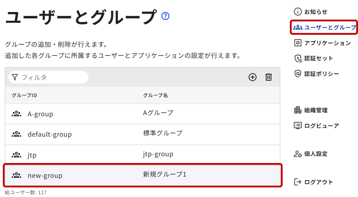Click the delete group trash icon
Screen dimensions: 358x197
(269, 77)
